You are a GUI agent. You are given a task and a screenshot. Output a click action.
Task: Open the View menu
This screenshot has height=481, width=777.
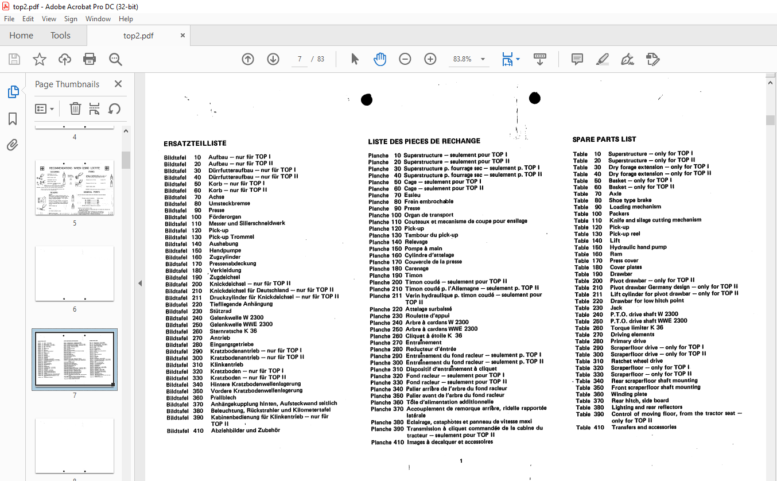click(x=49, y=19)
